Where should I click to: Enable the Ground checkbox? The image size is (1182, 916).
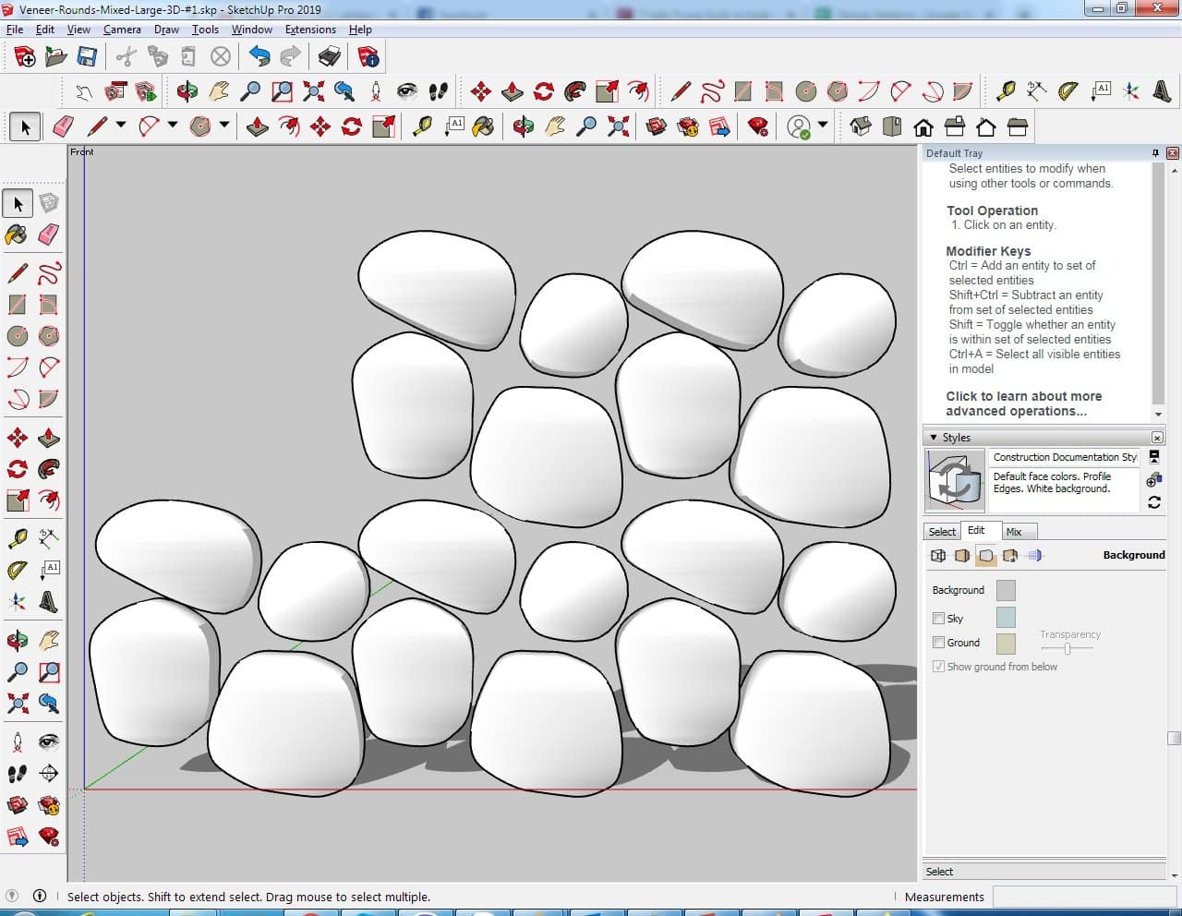(938, 643)
